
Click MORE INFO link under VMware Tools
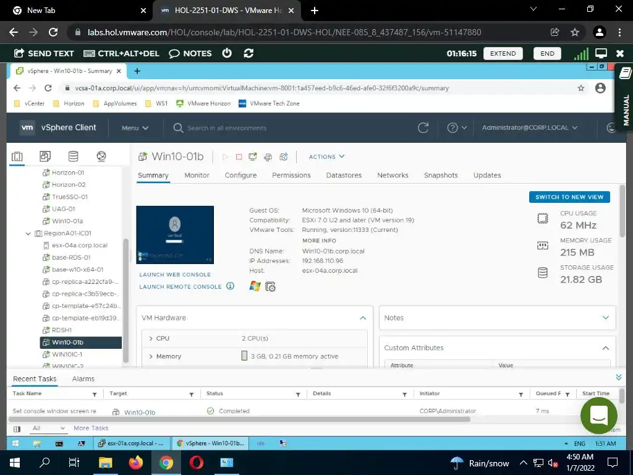coord(319,241)
